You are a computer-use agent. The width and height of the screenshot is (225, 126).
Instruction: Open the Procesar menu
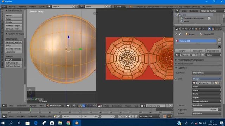pyautogui.click(x=22, y=7)
